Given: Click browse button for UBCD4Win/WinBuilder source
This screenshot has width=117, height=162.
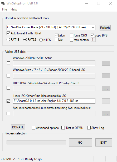Looking at the screenshot, I should click(106, 88).
